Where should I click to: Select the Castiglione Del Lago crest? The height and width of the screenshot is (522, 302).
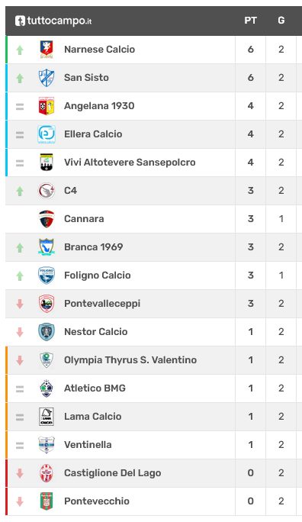click(47, 472)
